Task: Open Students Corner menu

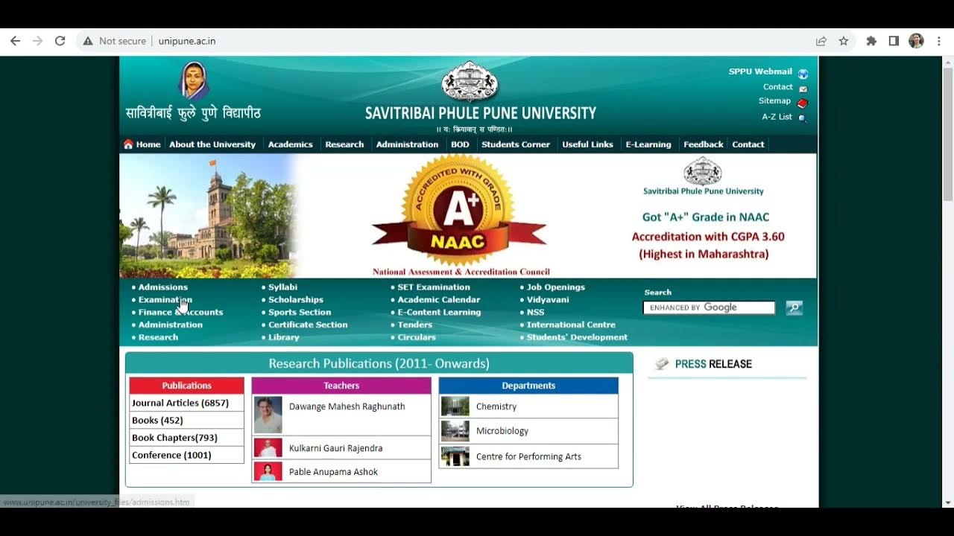Action: [516, 144]
